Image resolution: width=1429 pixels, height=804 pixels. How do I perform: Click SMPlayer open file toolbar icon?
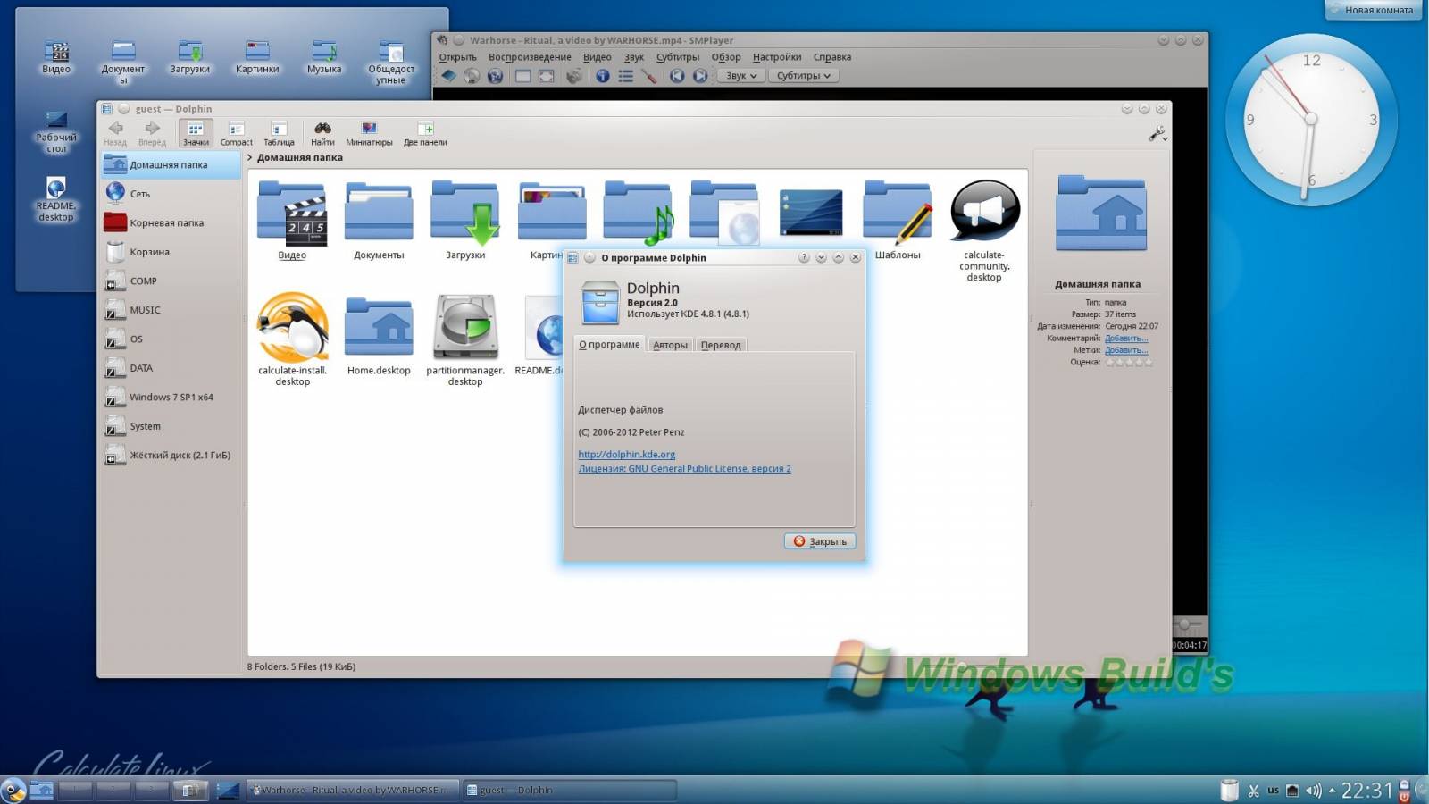click(448, 76)
